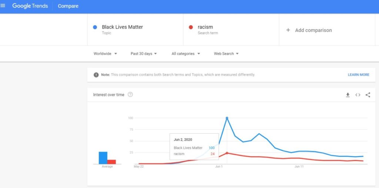Image resolution: width=379 pixels, height=188 pixels.
Task: Open the Web Search type dropdown
Action: pyautogui.click(x=226, y=54)
